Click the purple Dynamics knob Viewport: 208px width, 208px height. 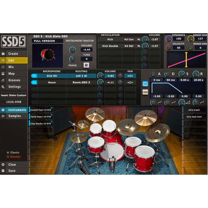coord(169,39)
